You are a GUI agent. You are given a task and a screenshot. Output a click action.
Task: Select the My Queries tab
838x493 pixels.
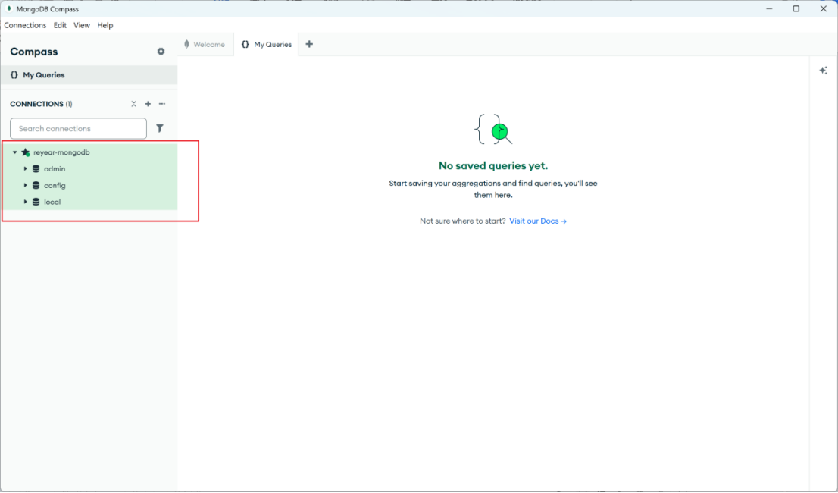point(266,45)
